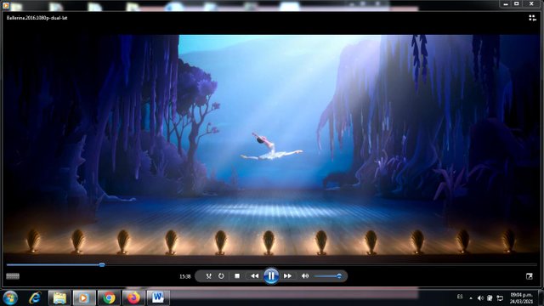Open the tray power battery icon
Screen dimensions: 544x306
point(490,298)
